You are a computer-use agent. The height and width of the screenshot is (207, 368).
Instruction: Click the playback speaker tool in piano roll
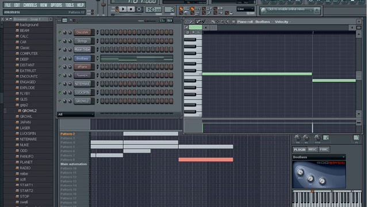pyautogui.click(x=227, y=22)
